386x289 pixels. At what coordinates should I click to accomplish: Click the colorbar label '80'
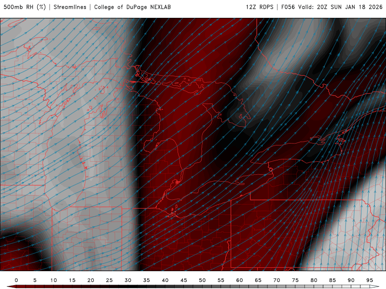(x=314, y=280)
